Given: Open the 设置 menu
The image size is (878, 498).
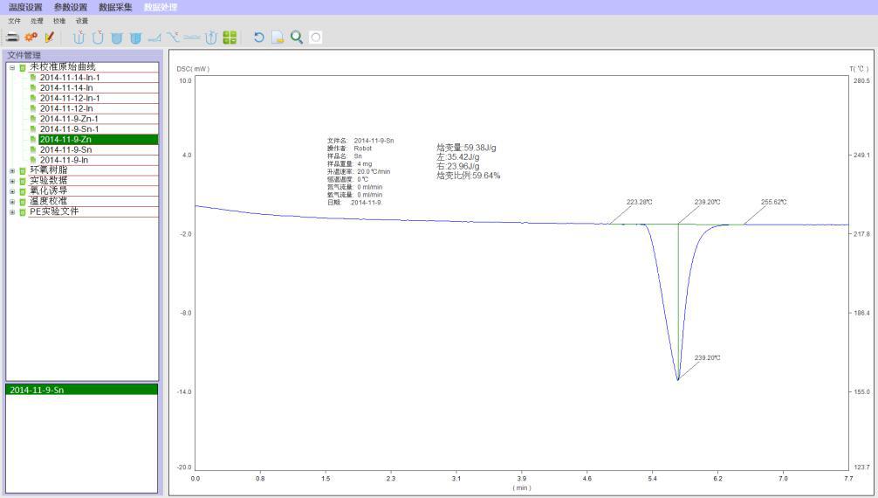Looking at the screenshot, I should [x=82, y=21].
